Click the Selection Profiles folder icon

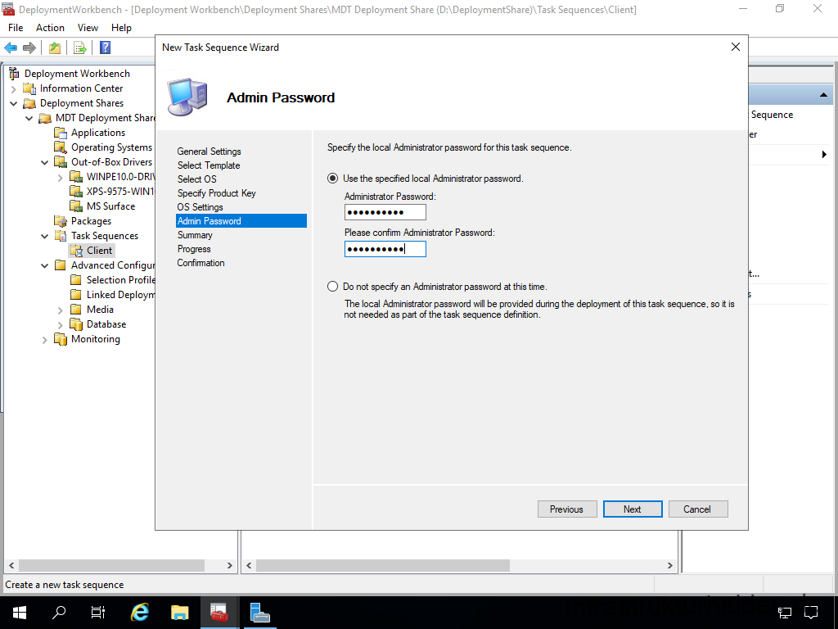click(76, 280)
